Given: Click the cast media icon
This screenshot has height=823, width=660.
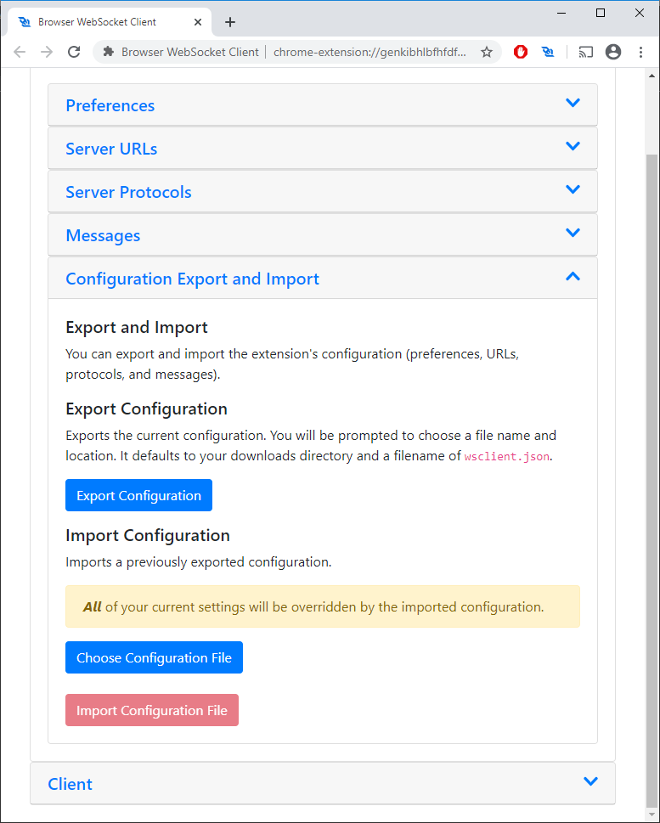Looking at the screenshot, I should [585, 52].
